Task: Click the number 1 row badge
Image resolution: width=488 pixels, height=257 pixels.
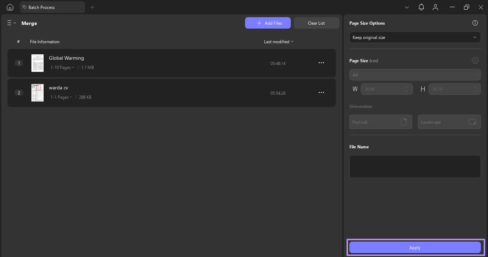Action: click(x=19, y=63)
